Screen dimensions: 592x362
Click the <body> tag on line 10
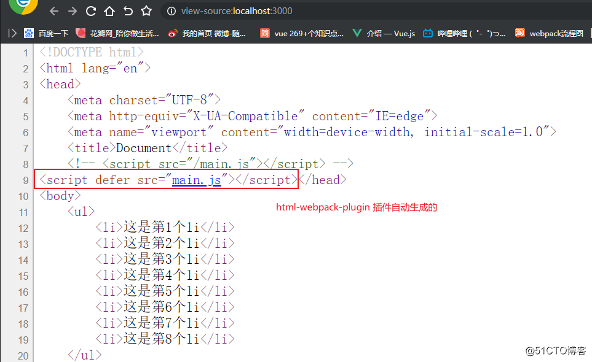click(60, 196)
